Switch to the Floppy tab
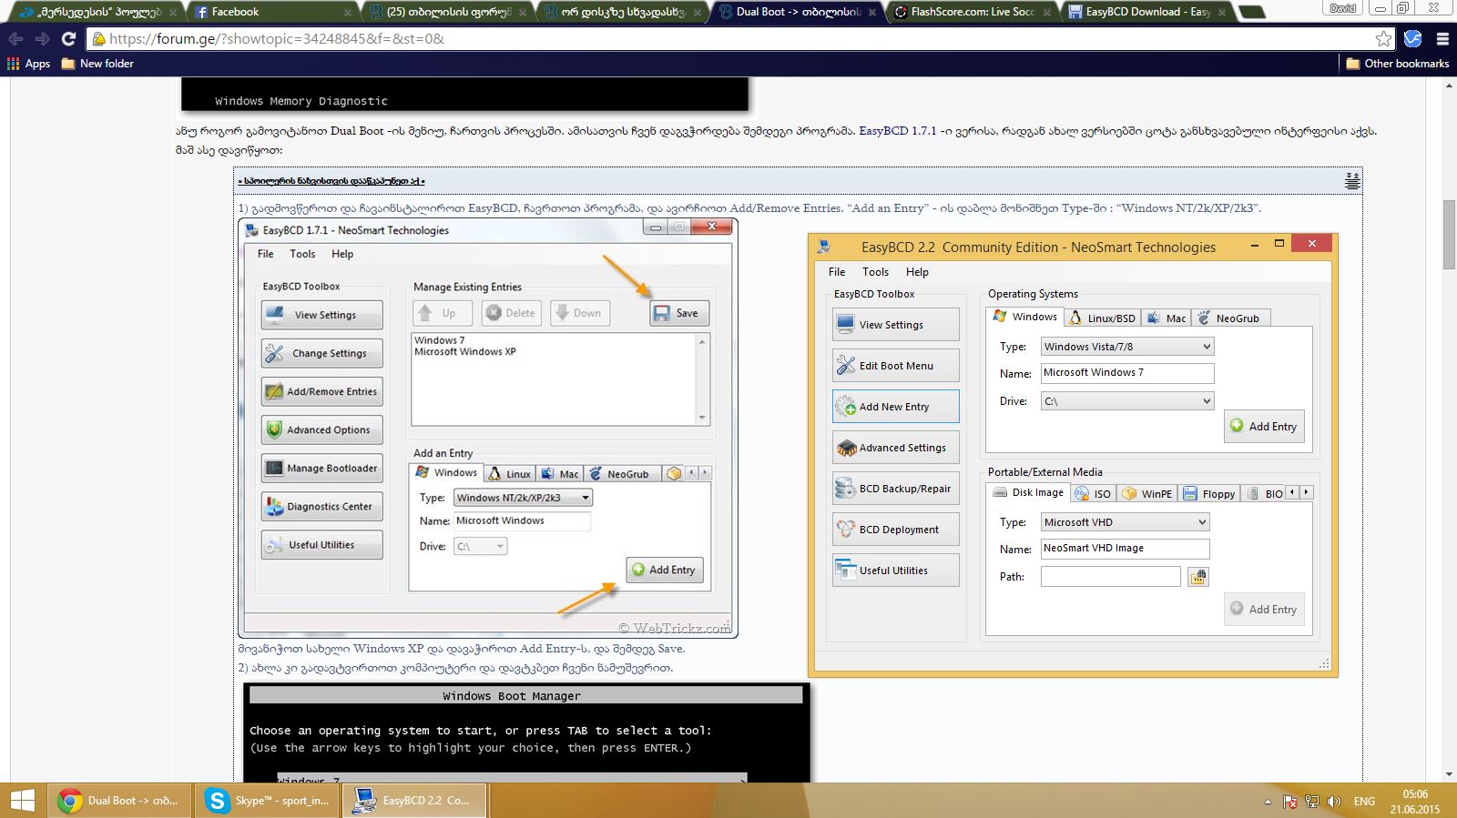The height and width of the screenshot is (818, 1457). pos(1208,494)
